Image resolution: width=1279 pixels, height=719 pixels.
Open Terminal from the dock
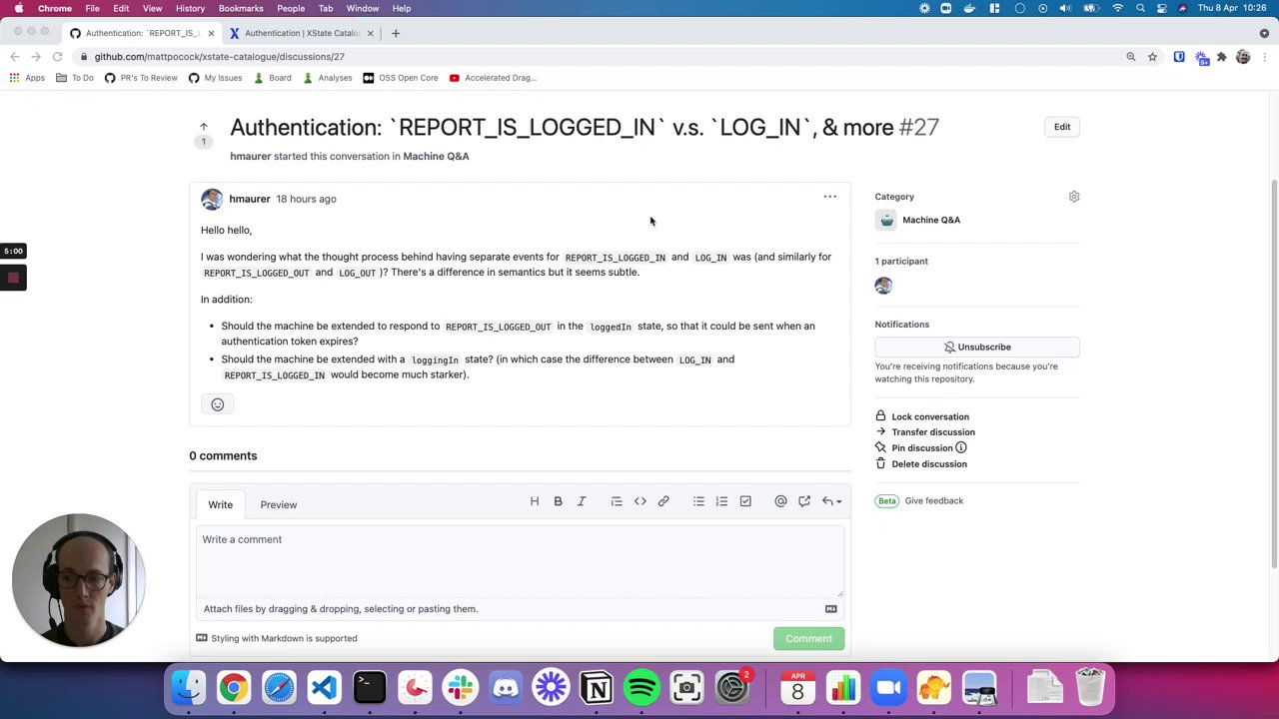coord(370,688)
